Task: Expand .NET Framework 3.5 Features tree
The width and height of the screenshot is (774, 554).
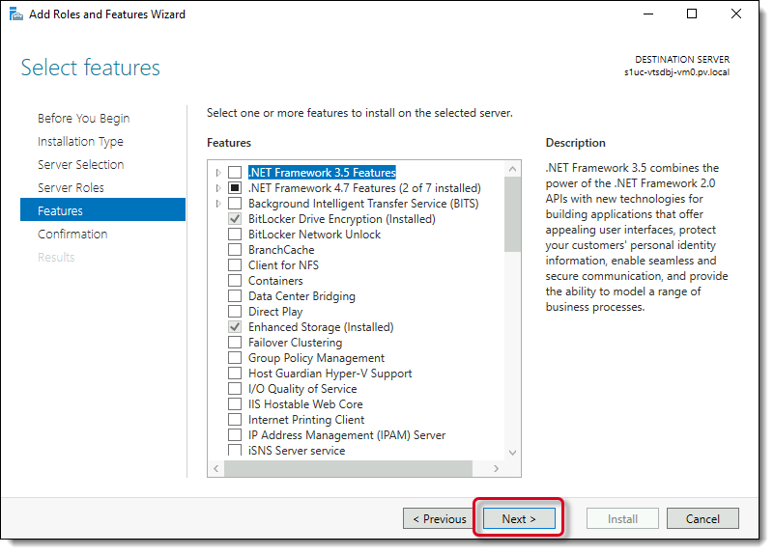Action: click(x=218, y=173)
